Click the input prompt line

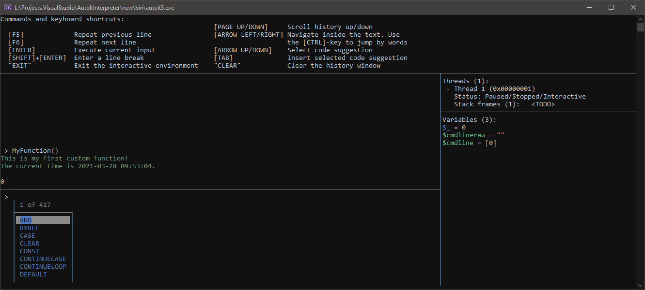click(194, 197)
